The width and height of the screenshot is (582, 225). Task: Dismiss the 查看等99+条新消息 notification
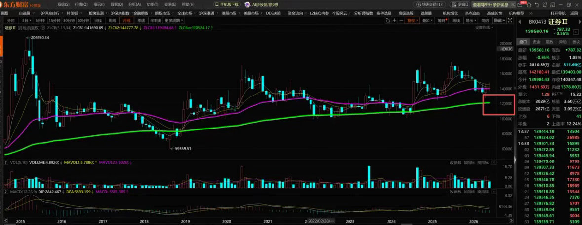tap(513, 5)
